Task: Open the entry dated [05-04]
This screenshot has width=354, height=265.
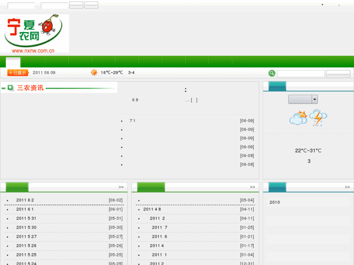Action: pyautogui.click(x=195, y=200)
